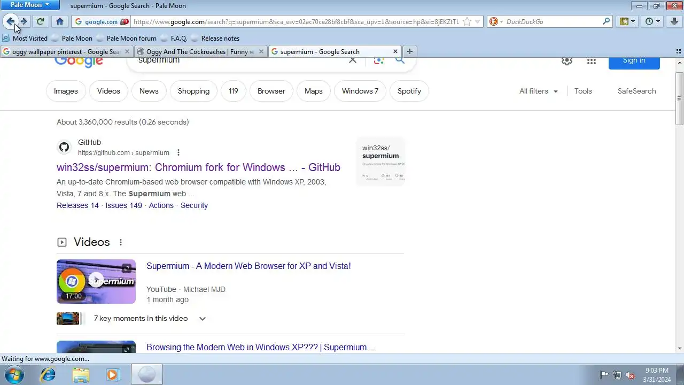The height and width of the screenshot is (385, 684).
Task: Open the win32ss/supermium GitHub result link
Action: click(x=198, y=167)
